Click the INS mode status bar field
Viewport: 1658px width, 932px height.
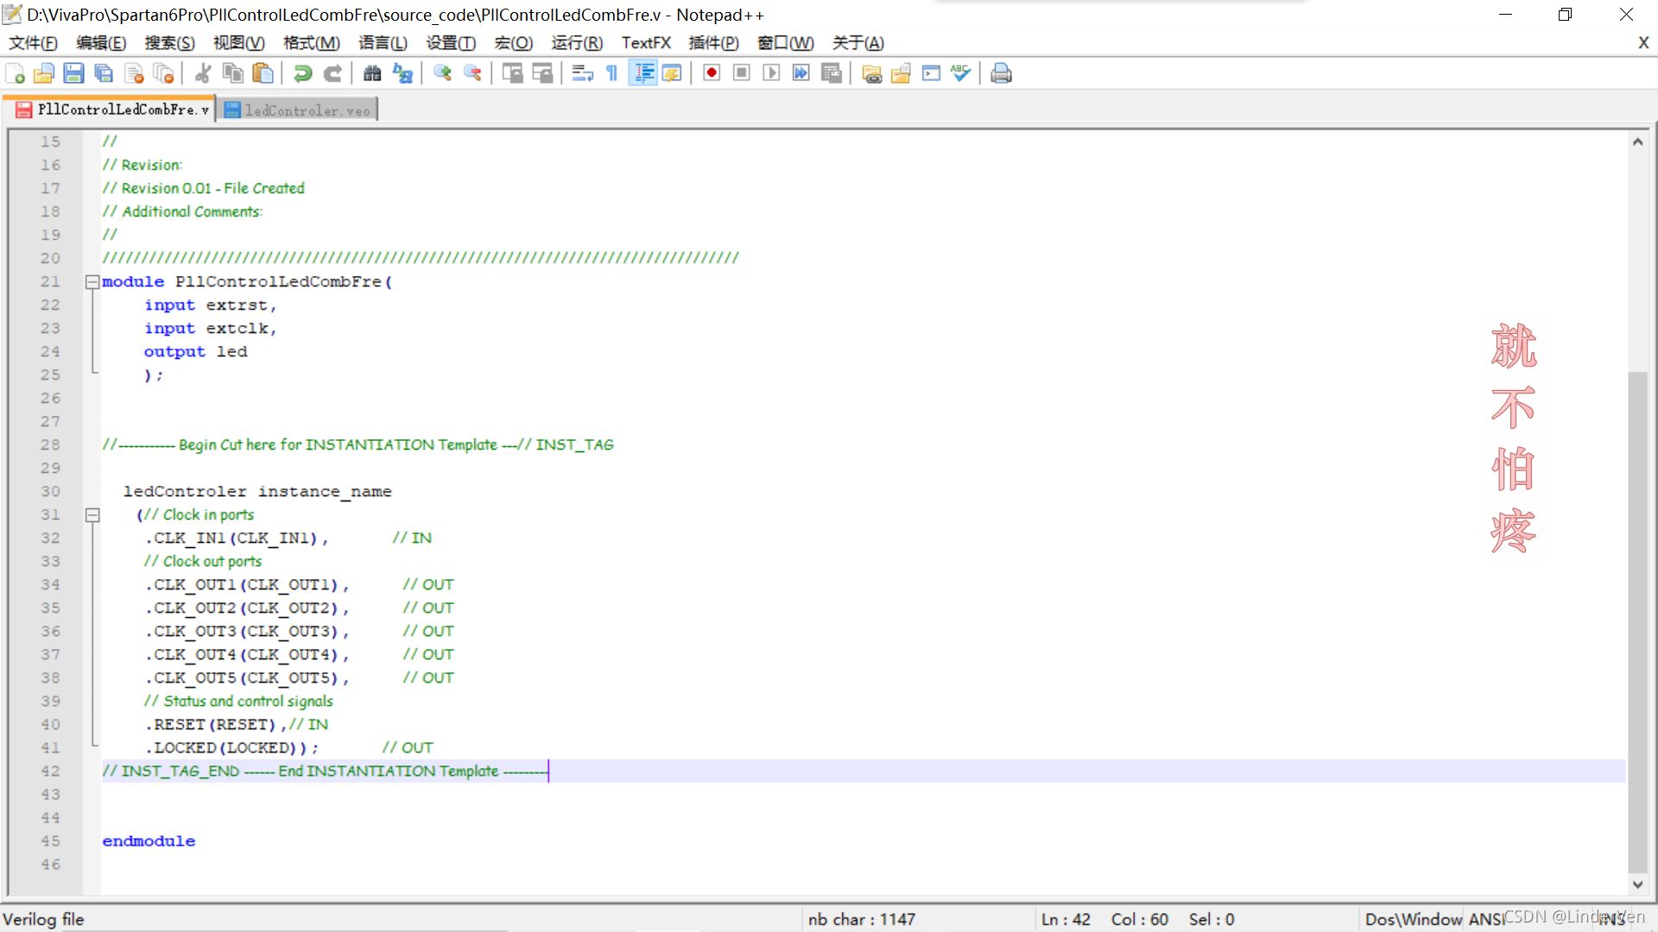coord(1611,919)
